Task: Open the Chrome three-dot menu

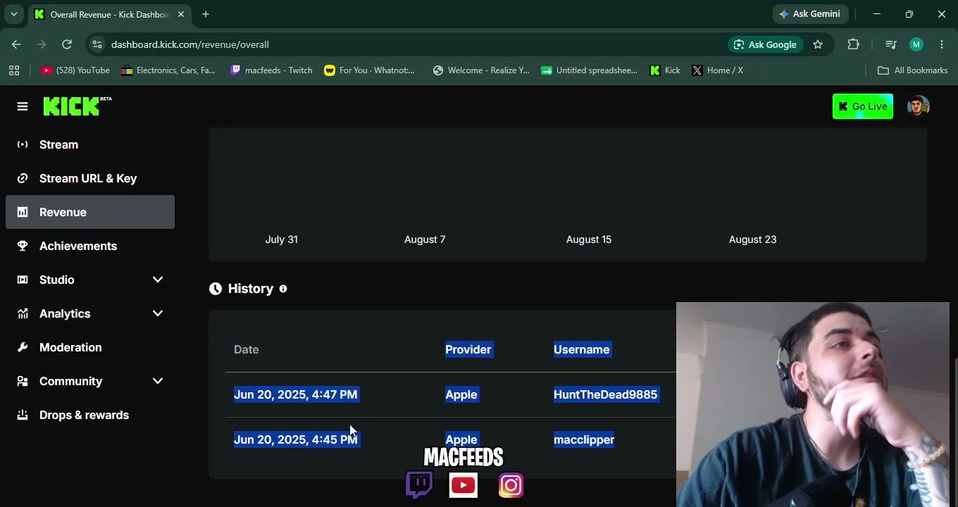Action: 942,44
